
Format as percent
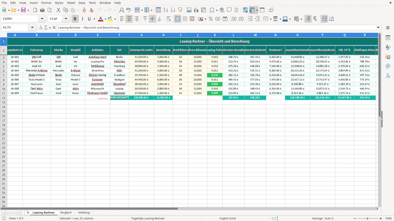(210, 19)
